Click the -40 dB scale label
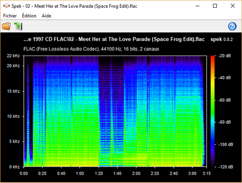The width and height of the screenshot is (242, 183). click(x=225, y=78)
